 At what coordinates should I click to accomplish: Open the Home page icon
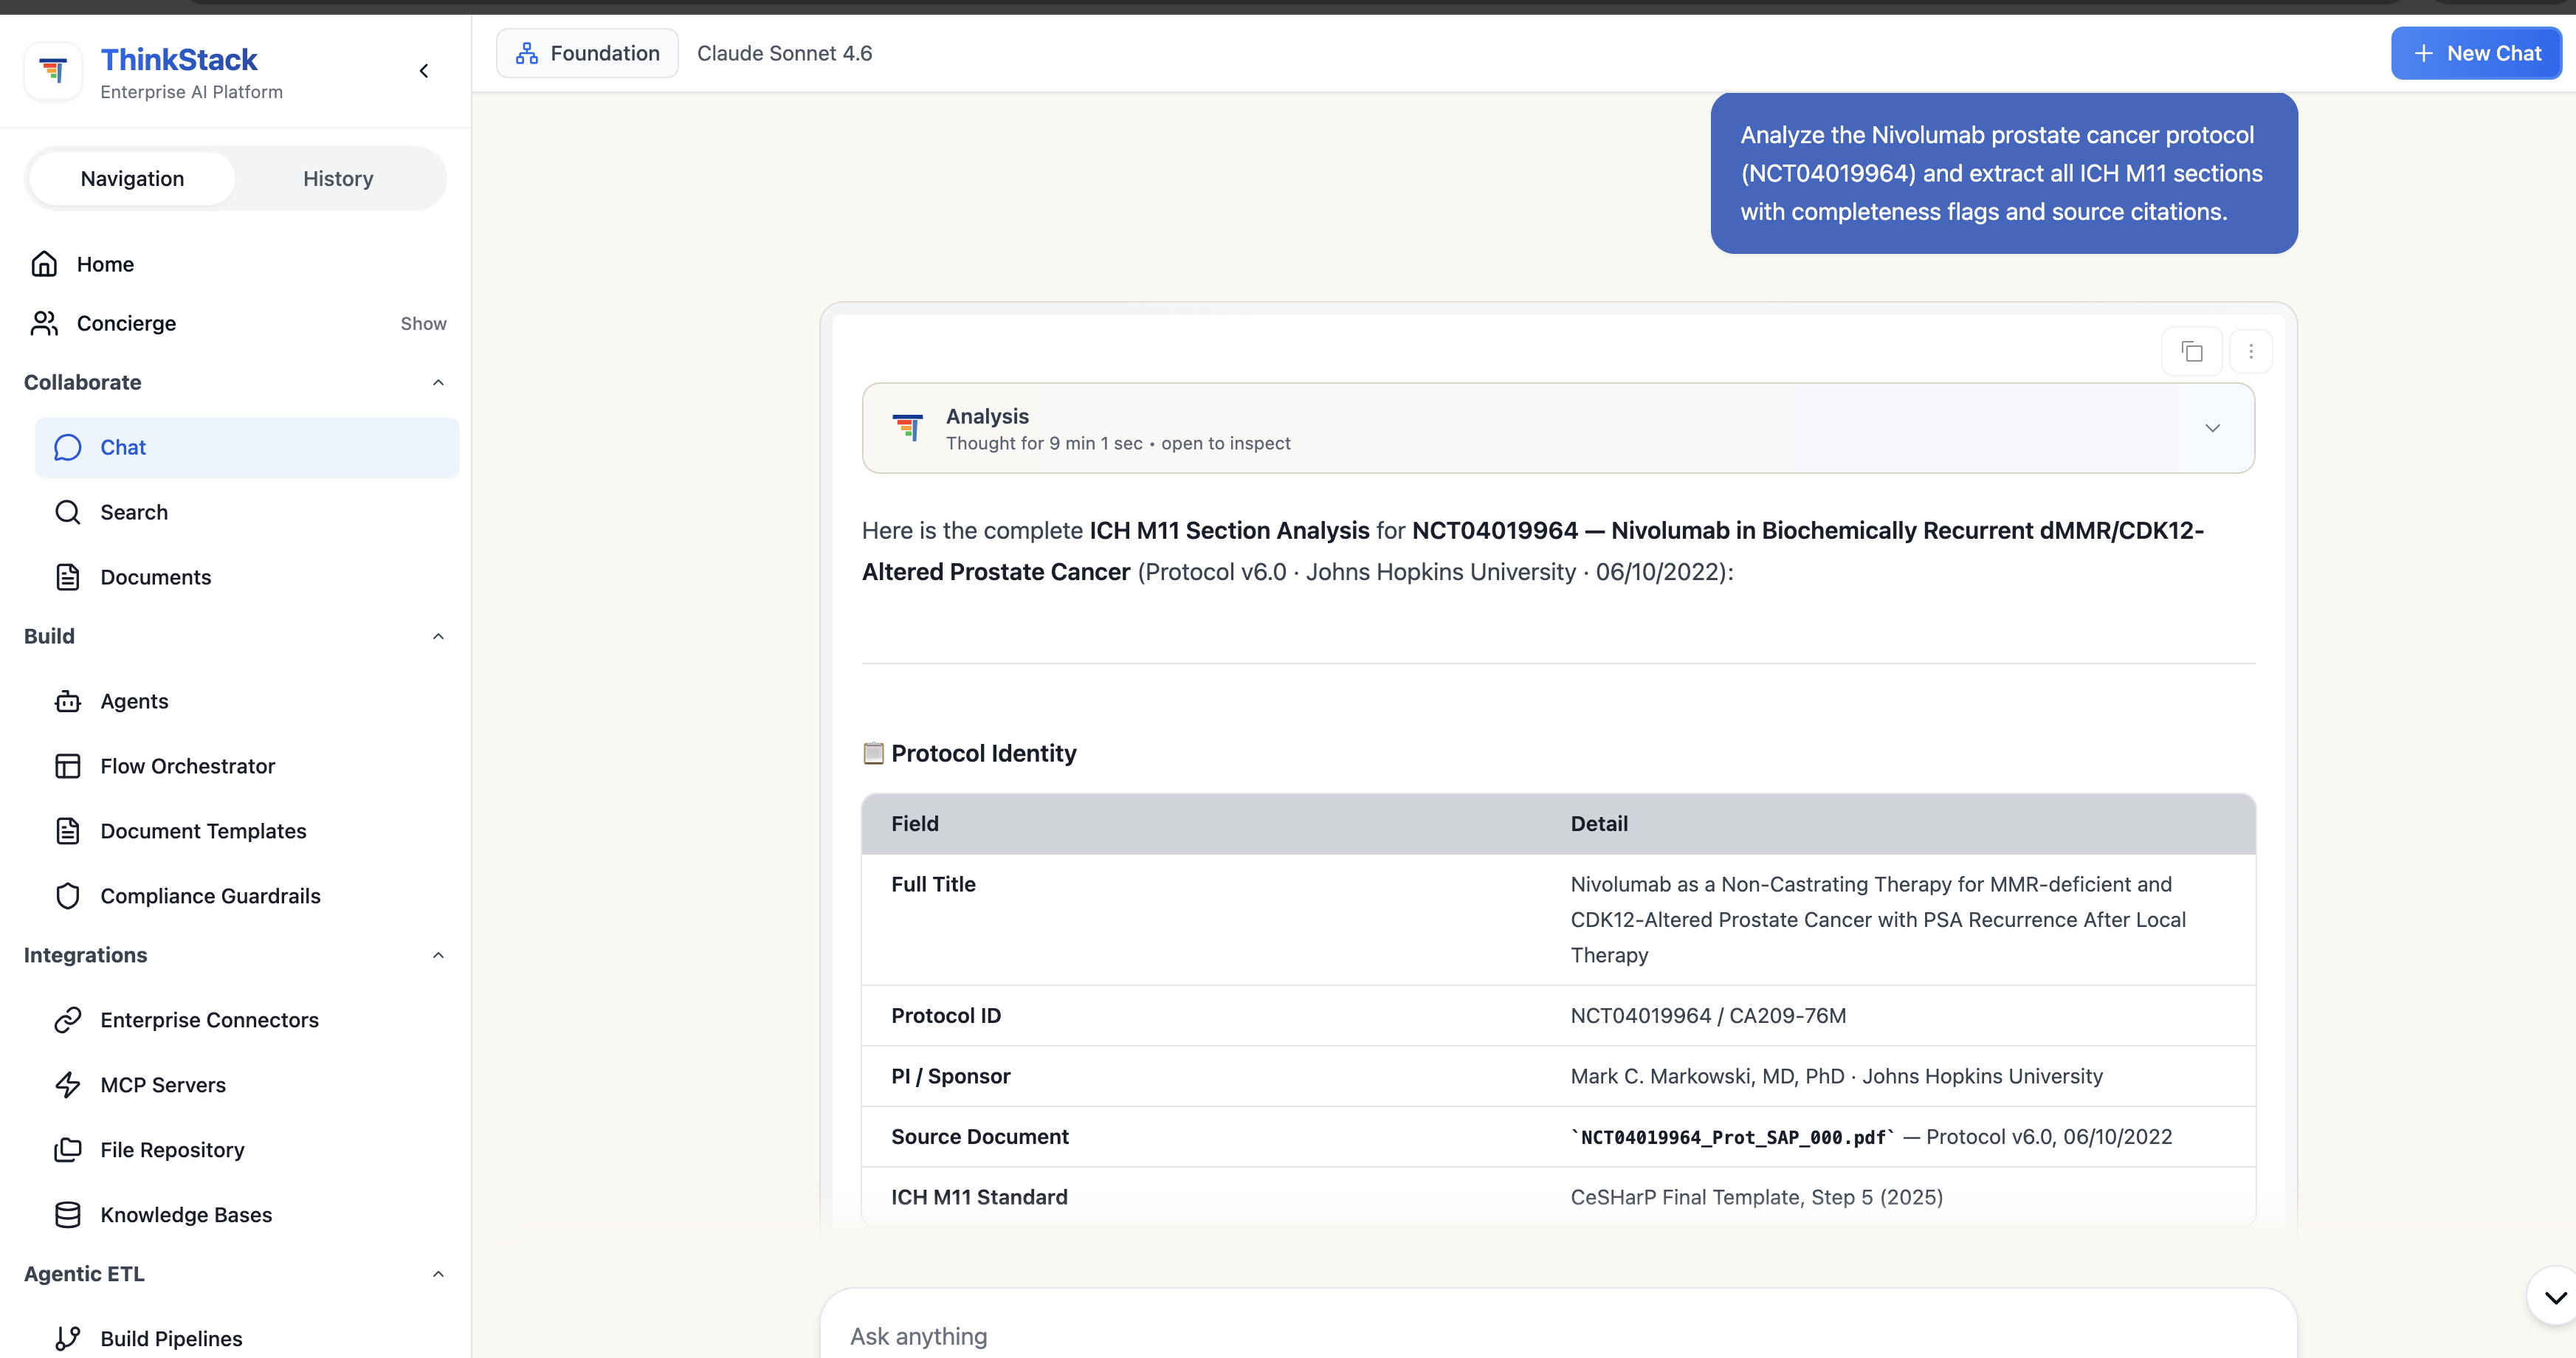(x=44, y=264)
